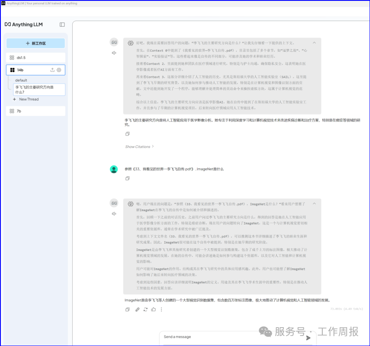Click brain icon in second thought block
370x346 pixels.
[130, 204]
